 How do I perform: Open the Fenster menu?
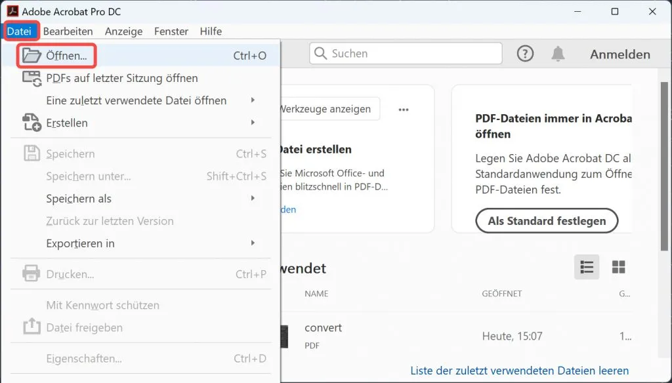(171, 31)
